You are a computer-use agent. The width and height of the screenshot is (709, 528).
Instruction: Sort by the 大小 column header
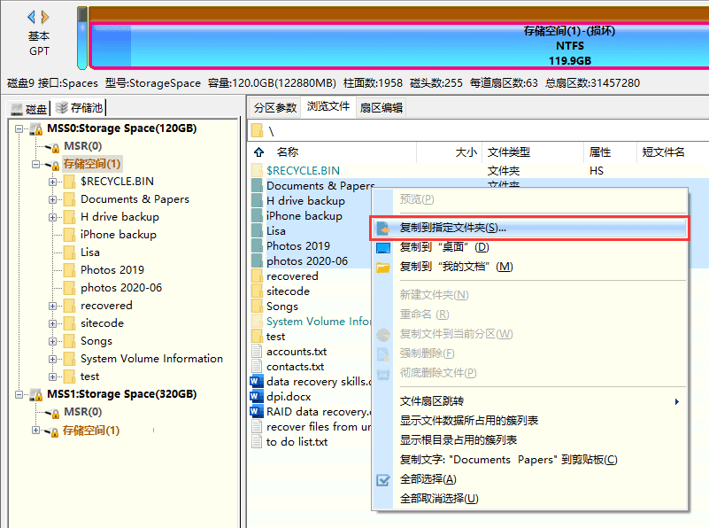coord(450,152)
